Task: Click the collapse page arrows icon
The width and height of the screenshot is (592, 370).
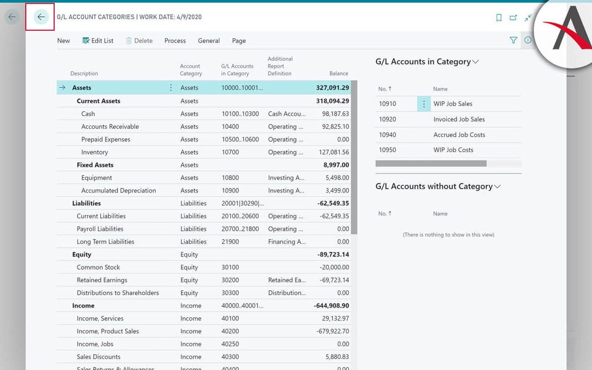Action: (x=528, y=18)
